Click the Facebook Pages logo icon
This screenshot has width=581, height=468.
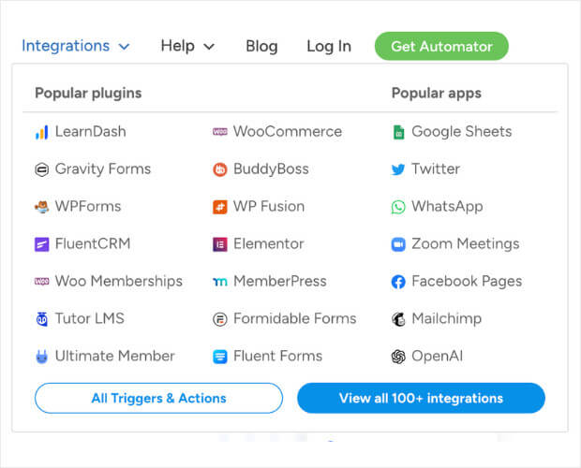[x=398, y=282]
